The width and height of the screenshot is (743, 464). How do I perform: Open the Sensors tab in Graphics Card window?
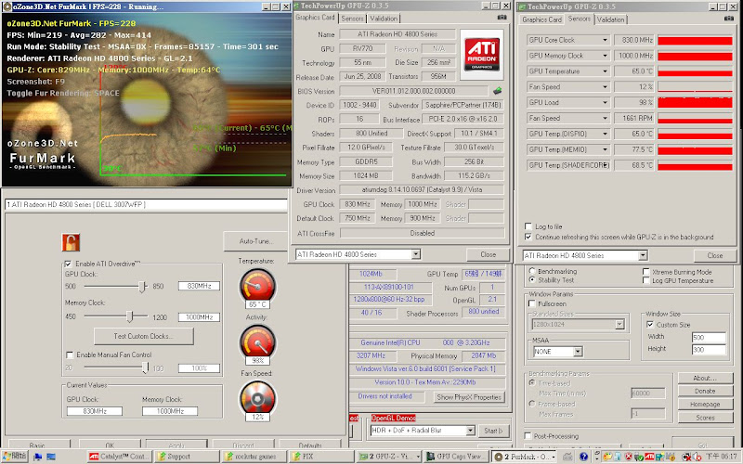[352, 19]
